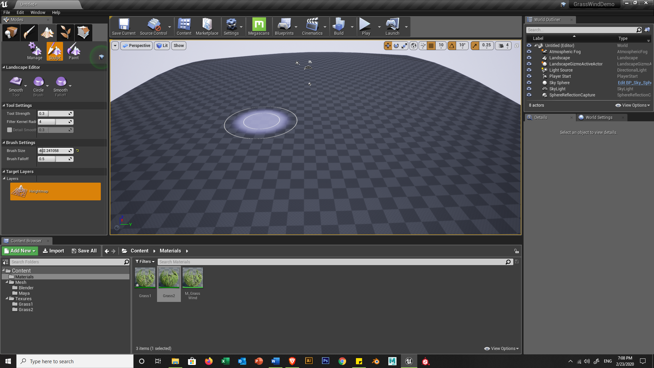Open the Megascans toolbar button
The height and width of the screenshot is (368, 654).
click(x=259, y=27)
